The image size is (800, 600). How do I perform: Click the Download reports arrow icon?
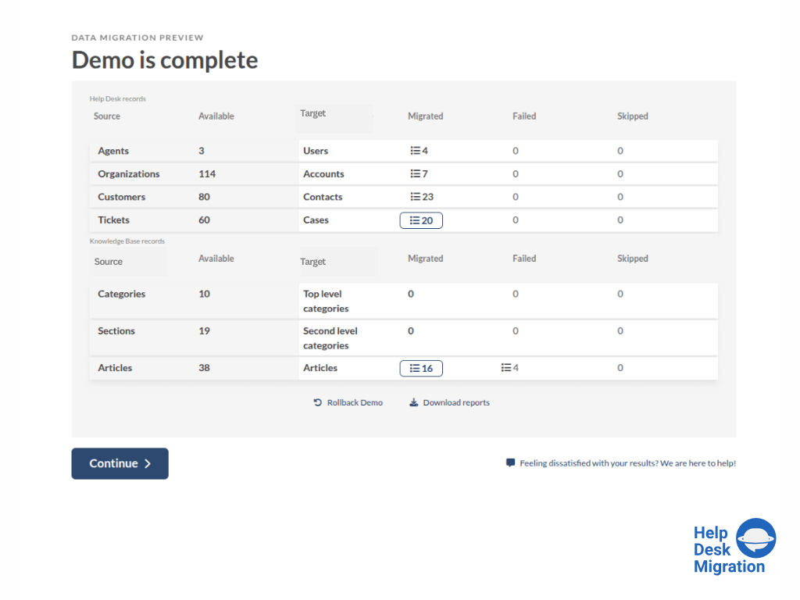point(414,403)
